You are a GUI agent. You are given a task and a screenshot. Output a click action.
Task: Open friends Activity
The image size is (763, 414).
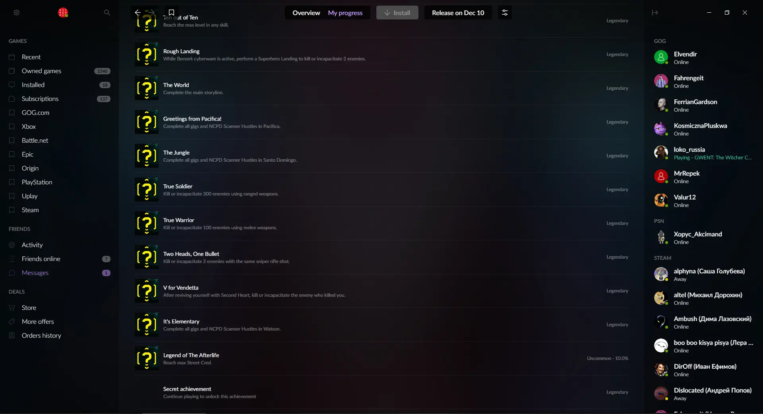pyautogui.click(x=32, y=245)
